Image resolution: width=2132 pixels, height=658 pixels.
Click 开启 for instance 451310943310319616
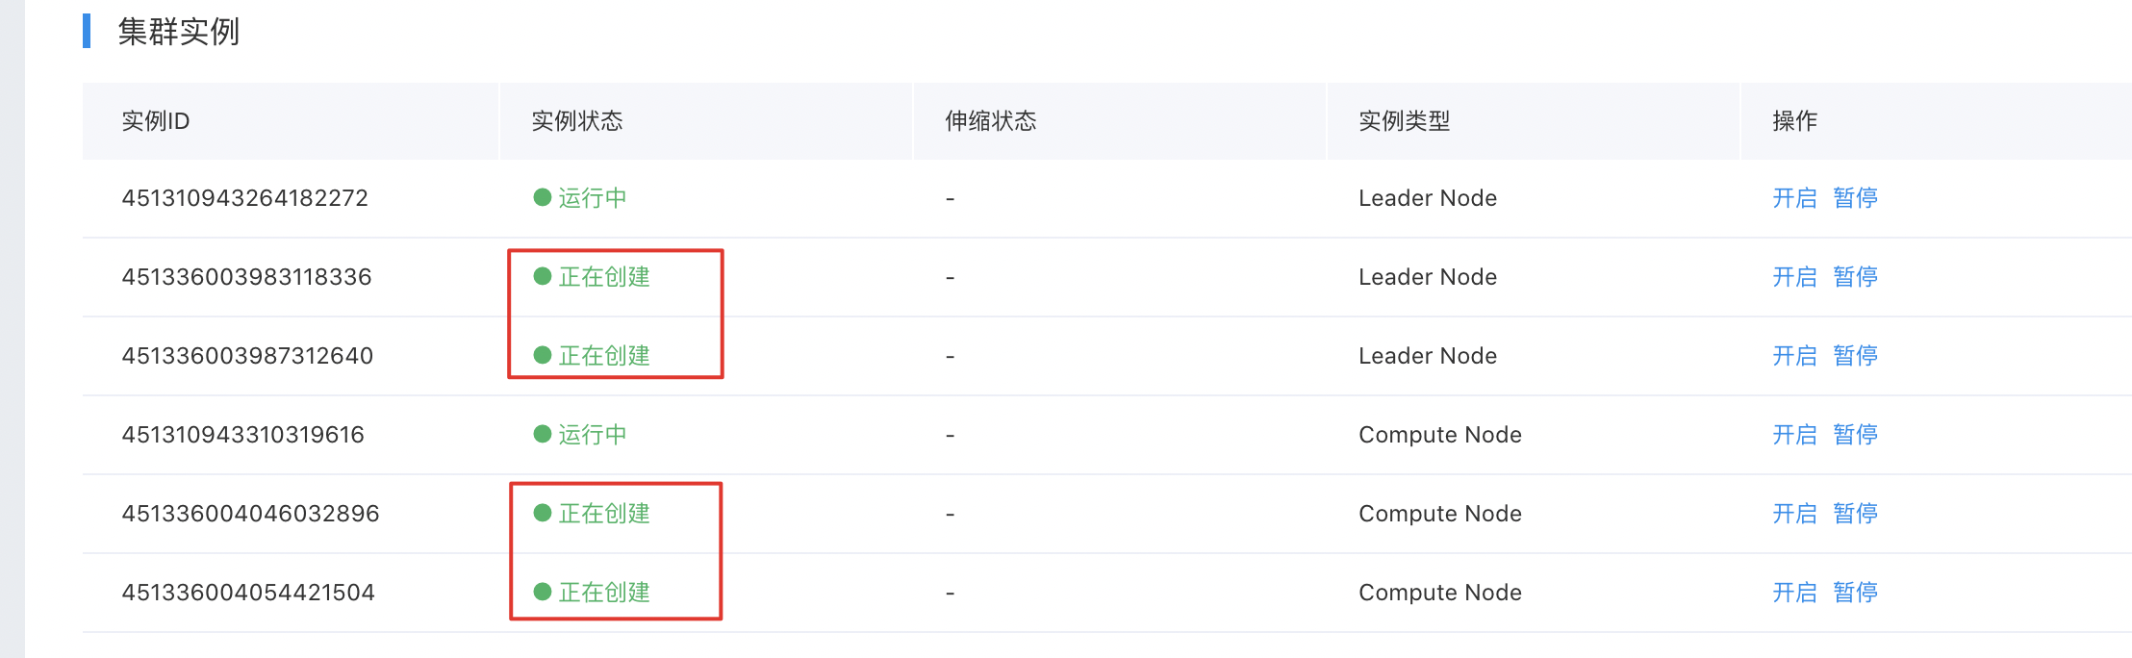click(1794, 435)
